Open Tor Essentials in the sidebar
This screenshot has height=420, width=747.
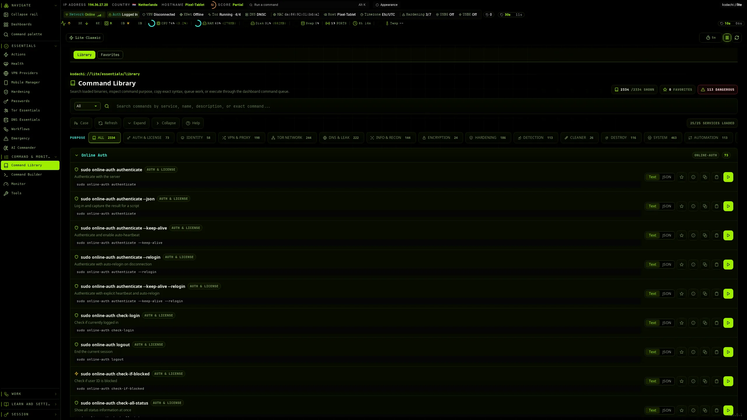pos(30,110)
